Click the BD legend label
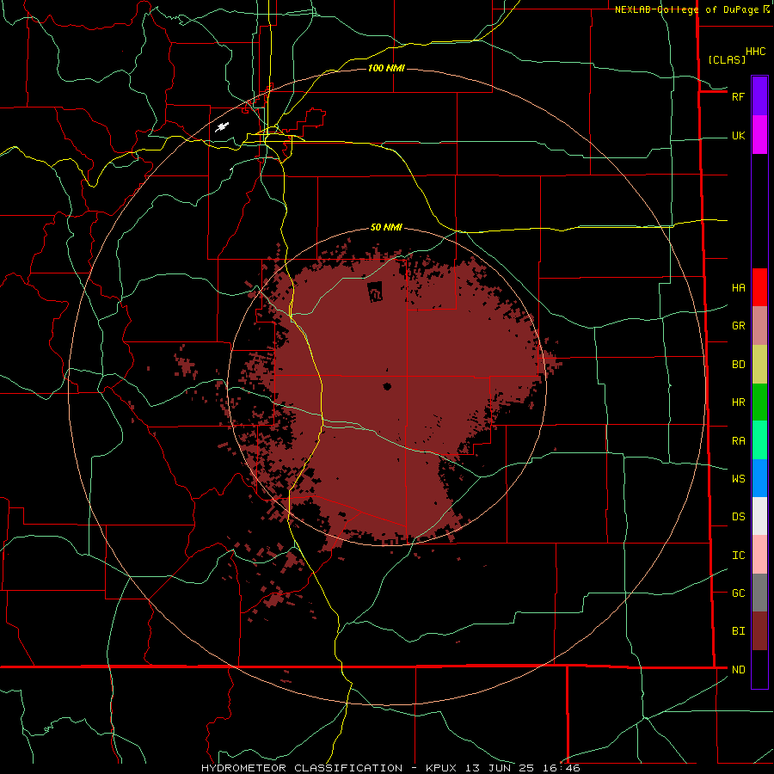Screen dimensions: 774x774 739,365
